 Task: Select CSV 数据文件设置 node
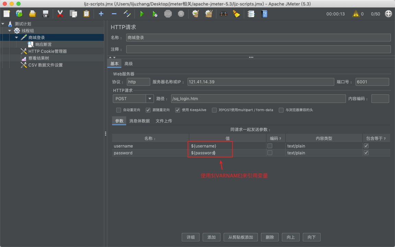pos(45,65)
